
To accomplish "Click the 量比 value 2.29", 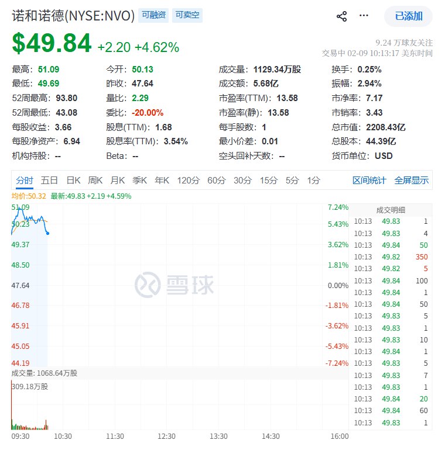I will tap(140, 98).
